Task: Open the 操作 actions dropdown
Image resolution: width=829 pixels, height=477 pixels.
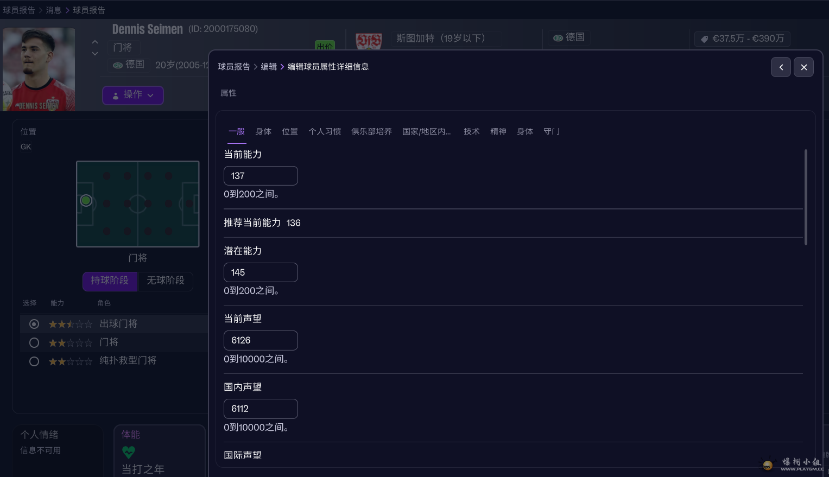Action: (133, 95)
